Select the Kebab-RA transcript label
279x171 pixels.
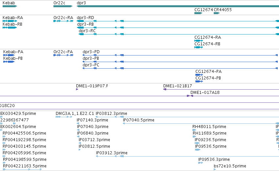(13, 18)
